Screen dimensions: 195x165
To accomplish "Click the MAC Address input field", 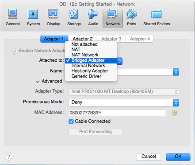I will click(117, 113).
